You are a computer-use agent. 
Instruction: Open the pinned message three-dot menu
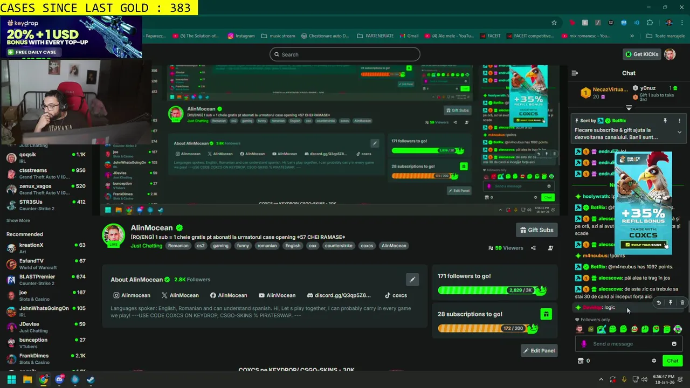(x=679, y=121)
